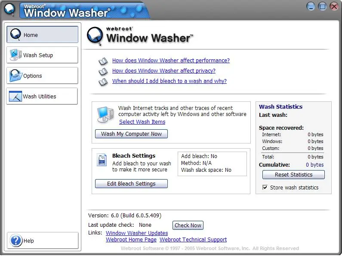This screenshot has width=342, height=256.
Task: Open the Webroot Technical Support link
Action: click(x=193, y=239)
